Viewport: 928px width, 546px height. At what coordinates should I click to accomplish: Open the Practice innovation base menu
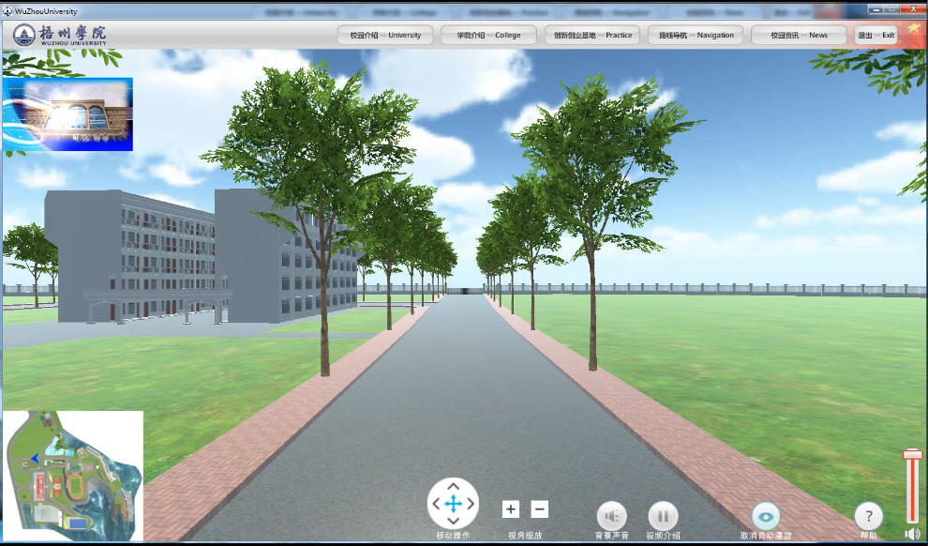592,35
